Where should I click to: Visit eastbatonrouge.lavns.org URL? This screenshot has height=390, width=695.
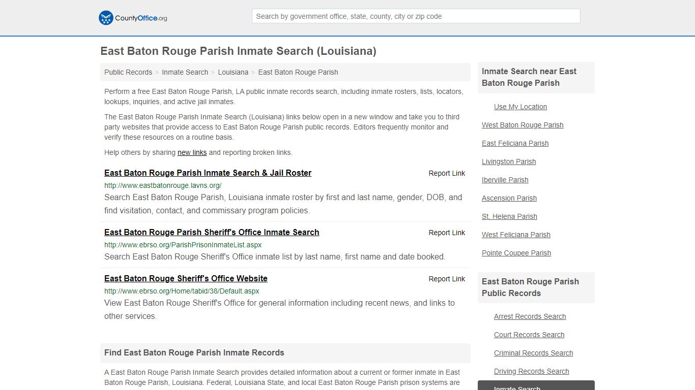click(x=163, y=185)
